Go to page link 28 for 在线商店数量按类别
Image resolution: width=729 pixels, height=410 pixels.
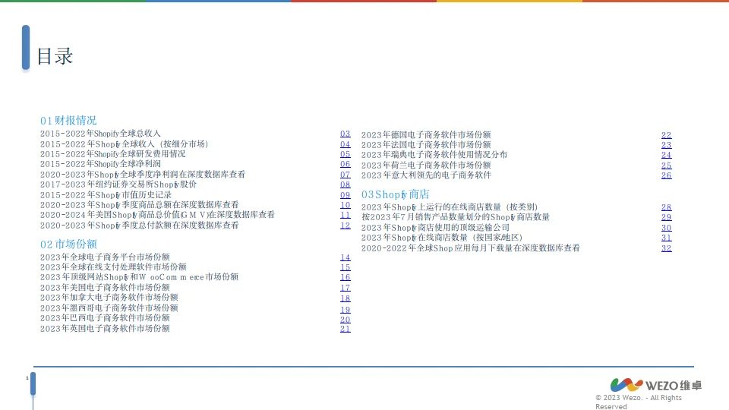[x=666, y=207]
